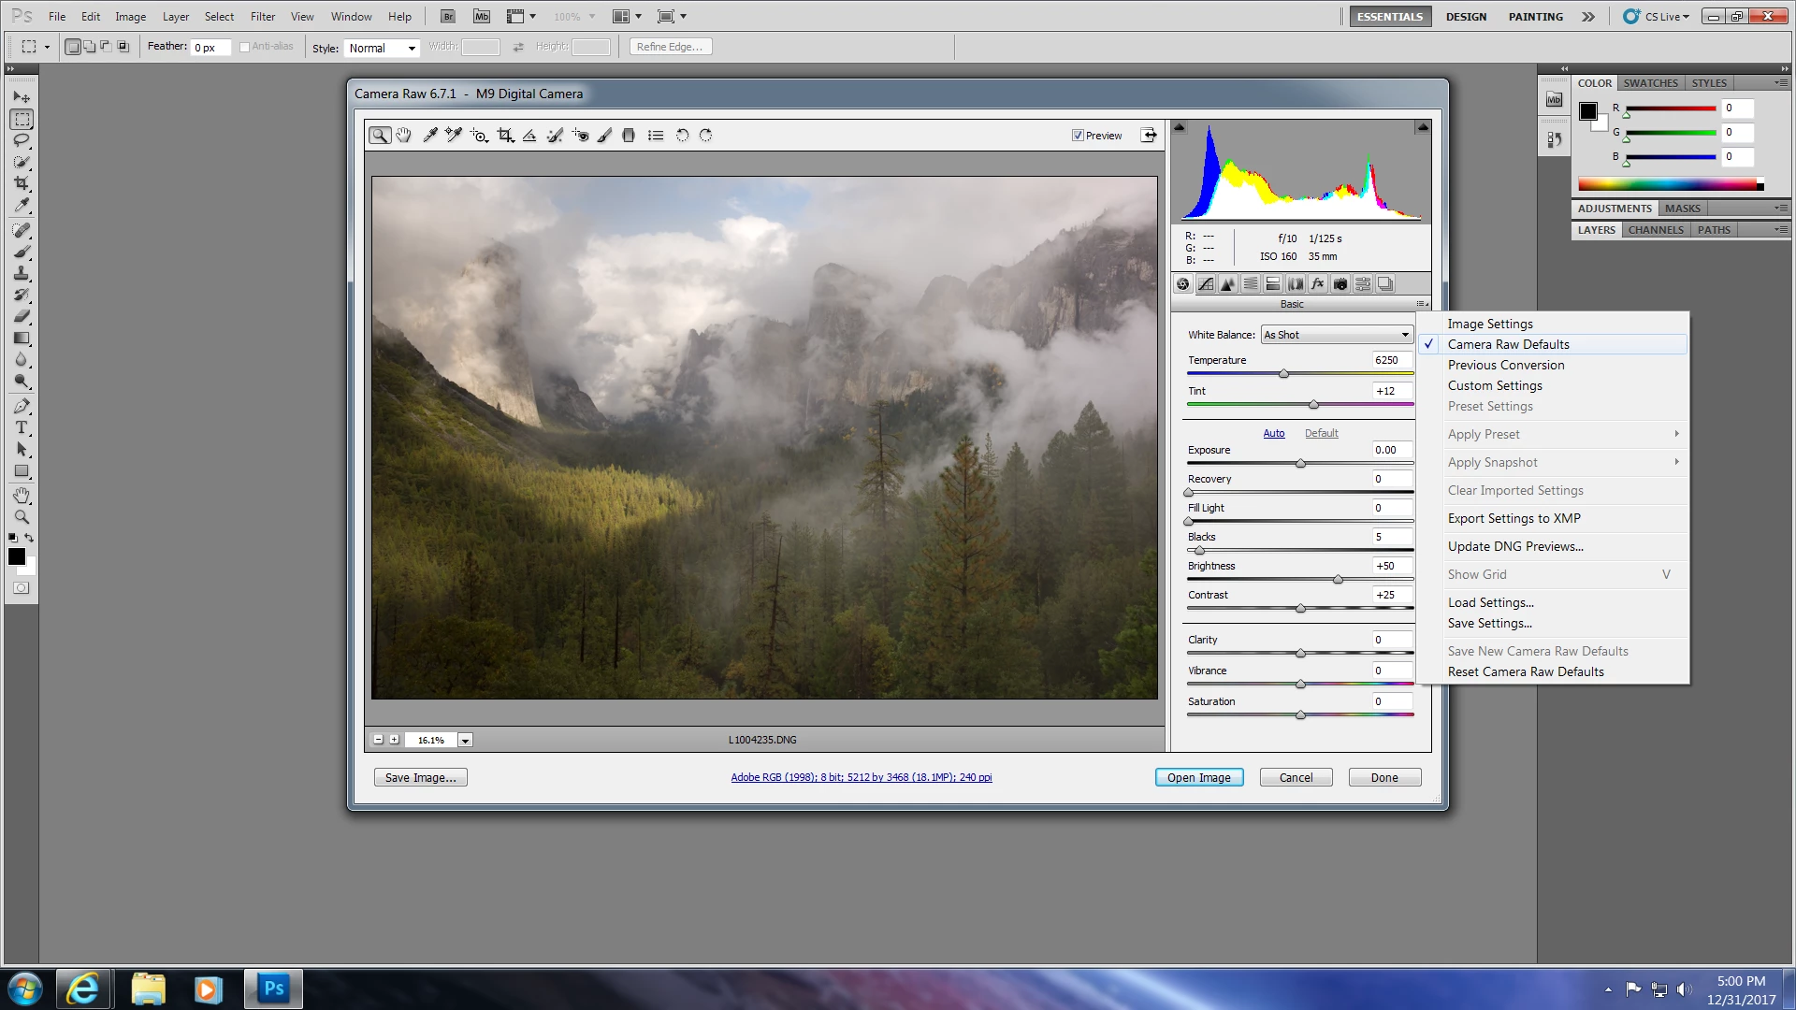Select the Red Eye Removal tool
Viewport: 1796px width, 1010px height.
pos(580,136)
